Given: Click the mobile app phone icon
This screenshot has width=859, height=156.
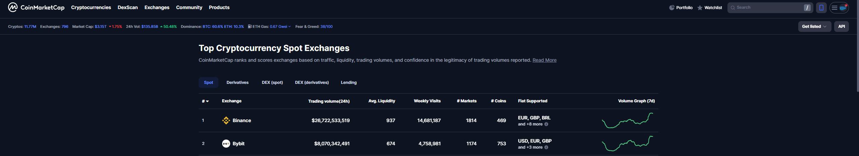Looking at the screenshot, I should 821,8.
